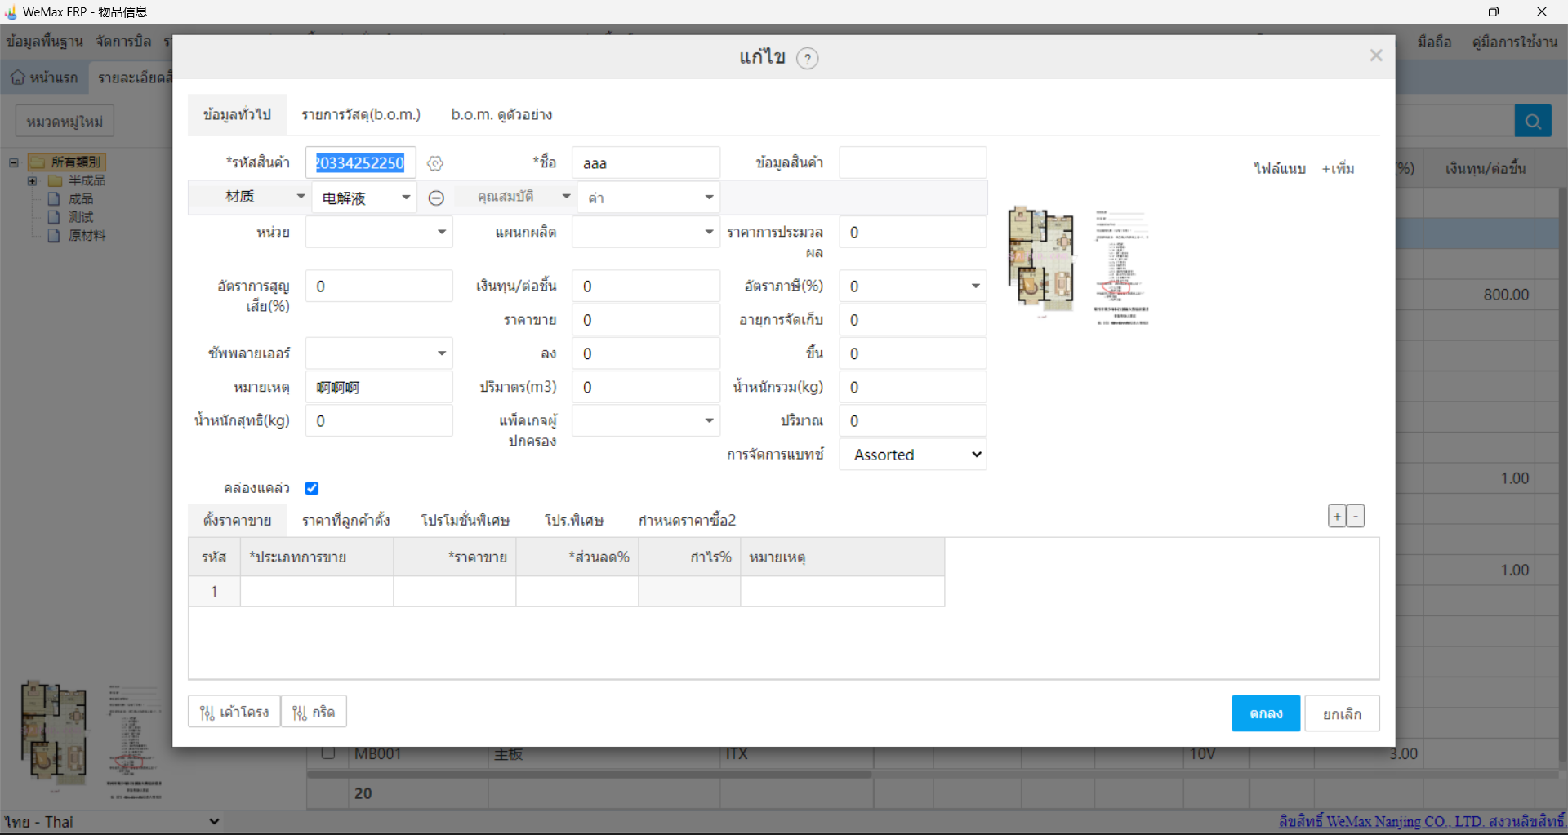This screenshot has height=835, width=1568.
Task: Click the blue ตกลง confirm button
Action: (x=1265, y=713)
